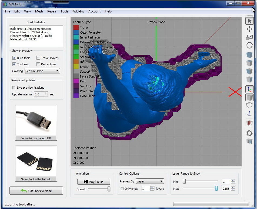Viewport: 257px width, 209px height.
Task: Click the 'Exporting toolpaths...' status text
Action: 20,204
